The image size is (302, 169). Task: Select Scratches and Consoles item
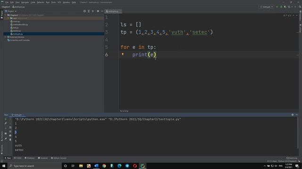[x=18, y=40]
